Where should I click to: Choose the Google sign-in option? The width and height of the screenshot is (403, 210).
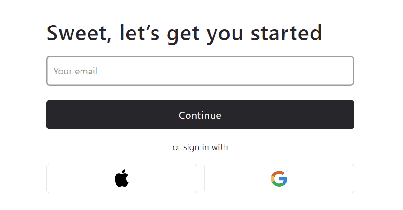pos(279,179)
